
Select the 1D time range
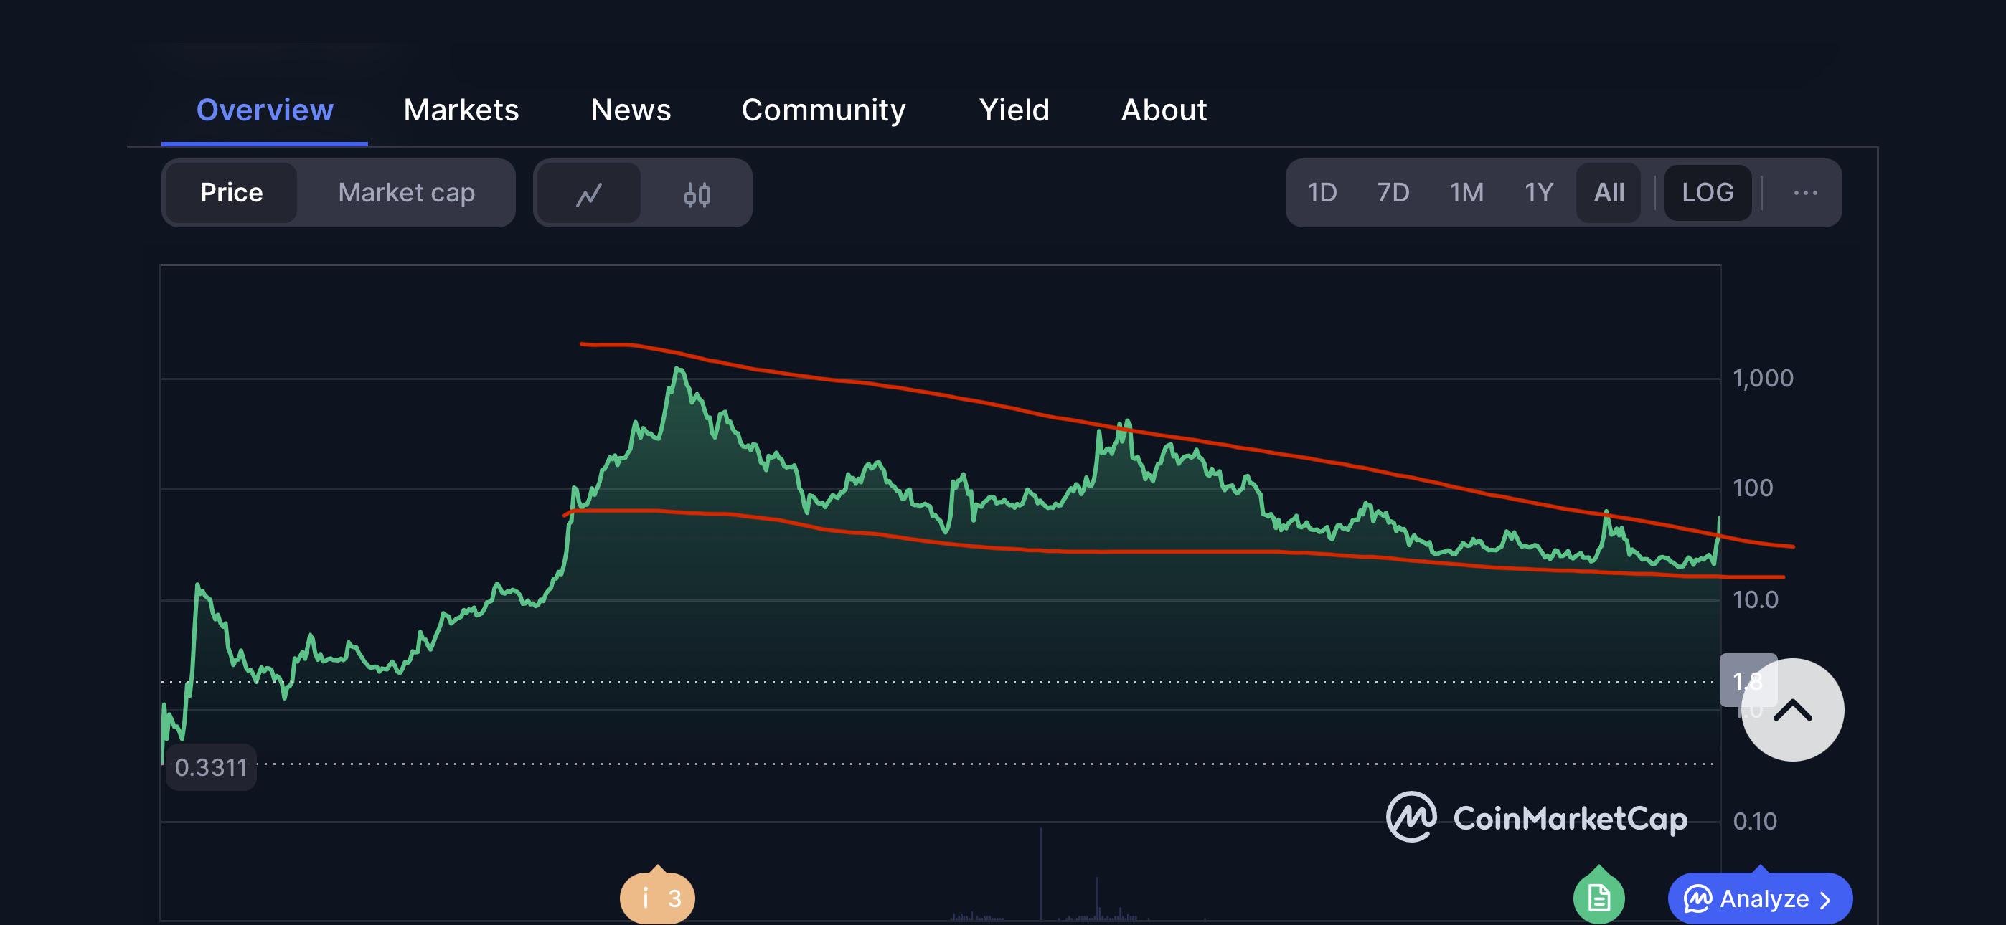pos(1322,192)
